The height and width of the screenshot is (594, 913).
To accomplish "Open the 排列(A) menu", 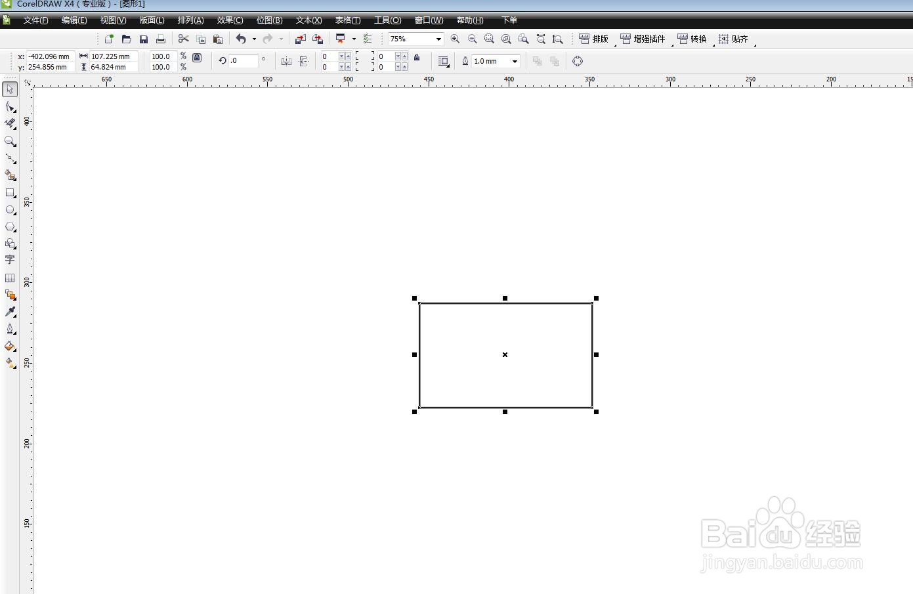I will click(190, 20).
